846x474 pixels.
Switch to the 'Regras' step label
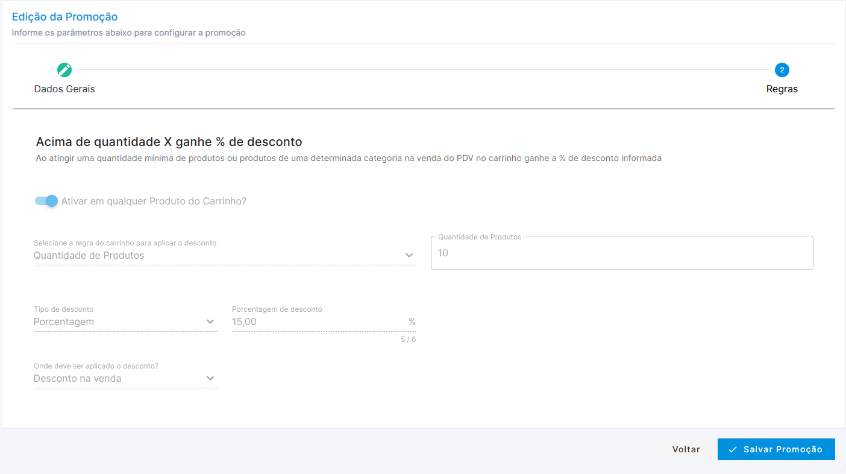[x=782, y=89]
